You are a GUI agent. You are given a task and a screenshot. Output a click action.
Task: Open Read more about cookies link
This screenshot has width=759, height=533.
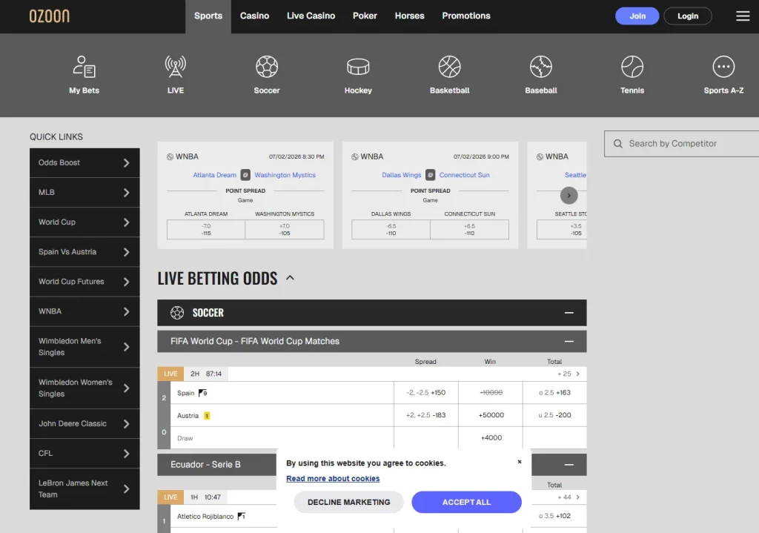pyautogui.click(x=333, y=479)
